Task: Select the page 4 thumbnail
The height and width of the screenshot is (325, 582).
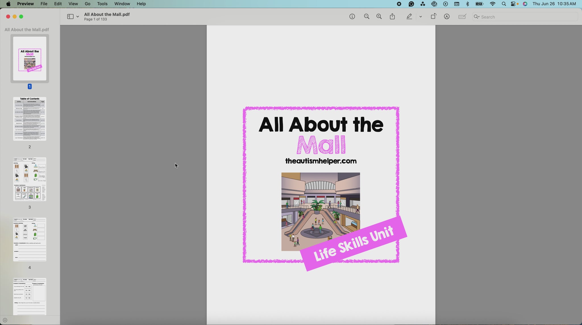Action: tap(30, 240)
